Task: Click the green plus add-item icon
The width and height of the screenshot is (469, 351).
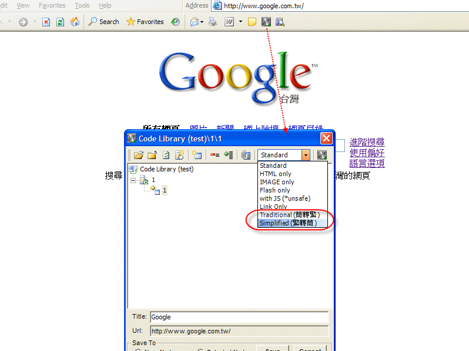Action: (229, 155)
